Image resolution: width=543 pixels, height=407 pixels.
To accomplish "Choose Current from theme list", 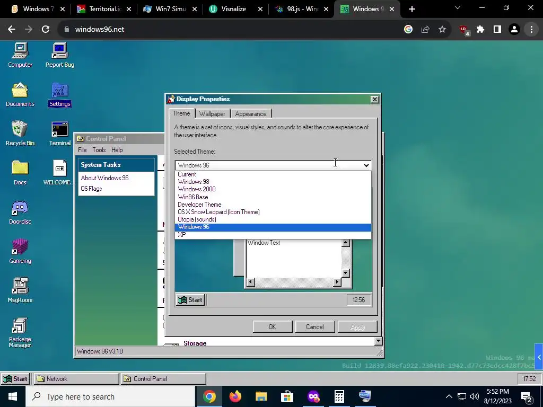I will (273, 174).
